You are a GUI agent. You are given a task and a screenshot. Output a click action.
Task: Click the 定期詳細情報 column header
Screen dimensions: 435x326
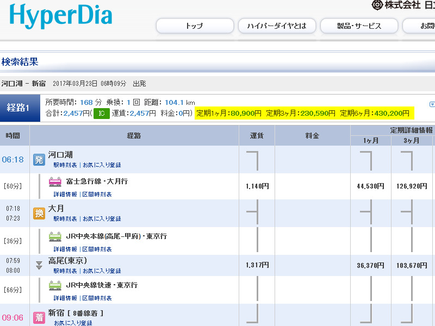(412, 130)
